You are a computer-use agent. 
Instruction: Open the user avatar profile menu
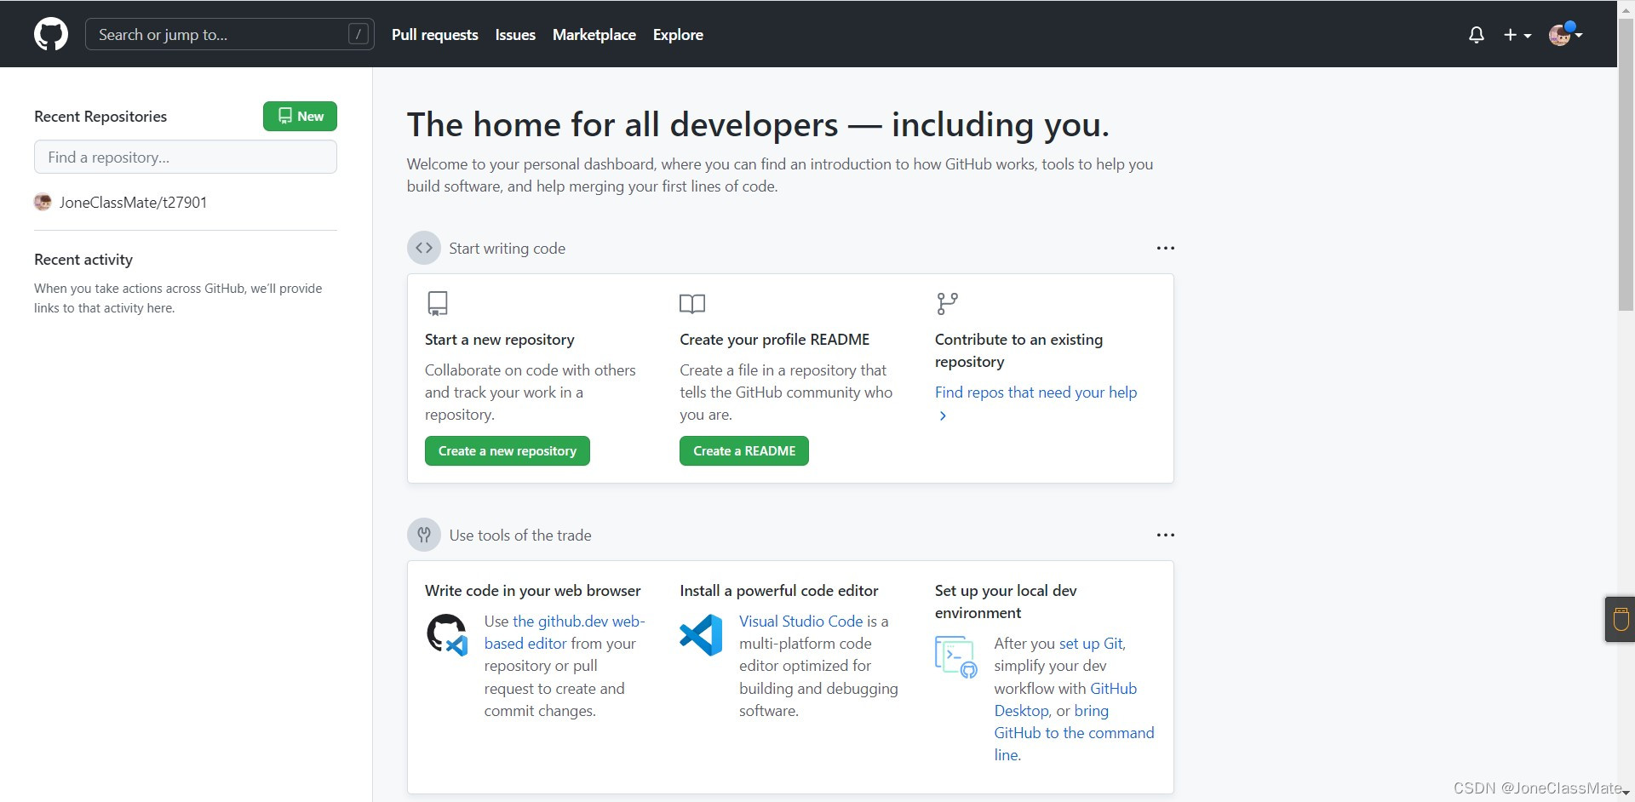tap(1565, 35)
